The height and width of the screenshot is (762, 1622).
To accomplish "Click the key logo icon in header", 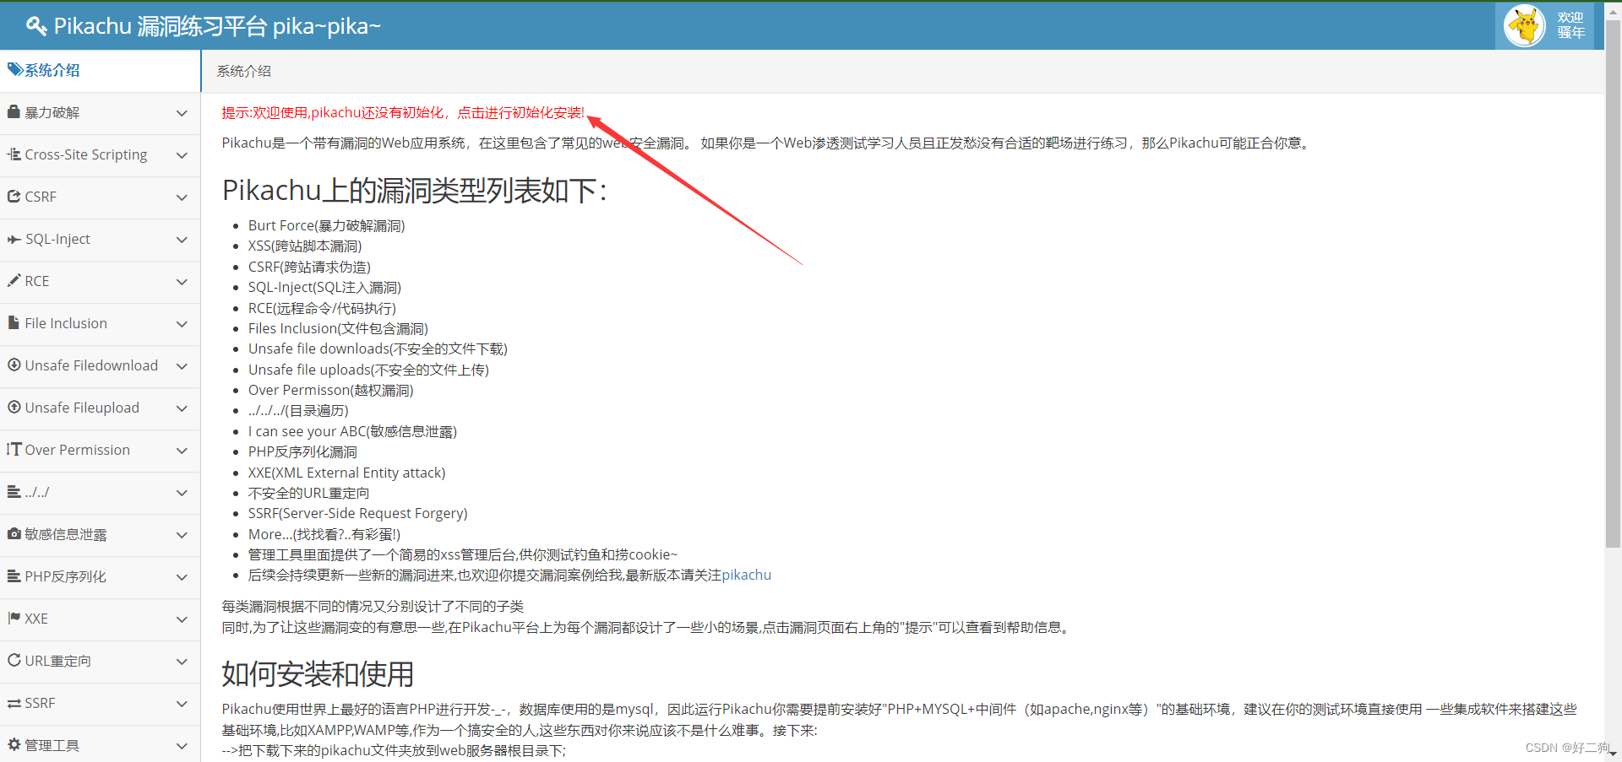I will coord(36,26).
